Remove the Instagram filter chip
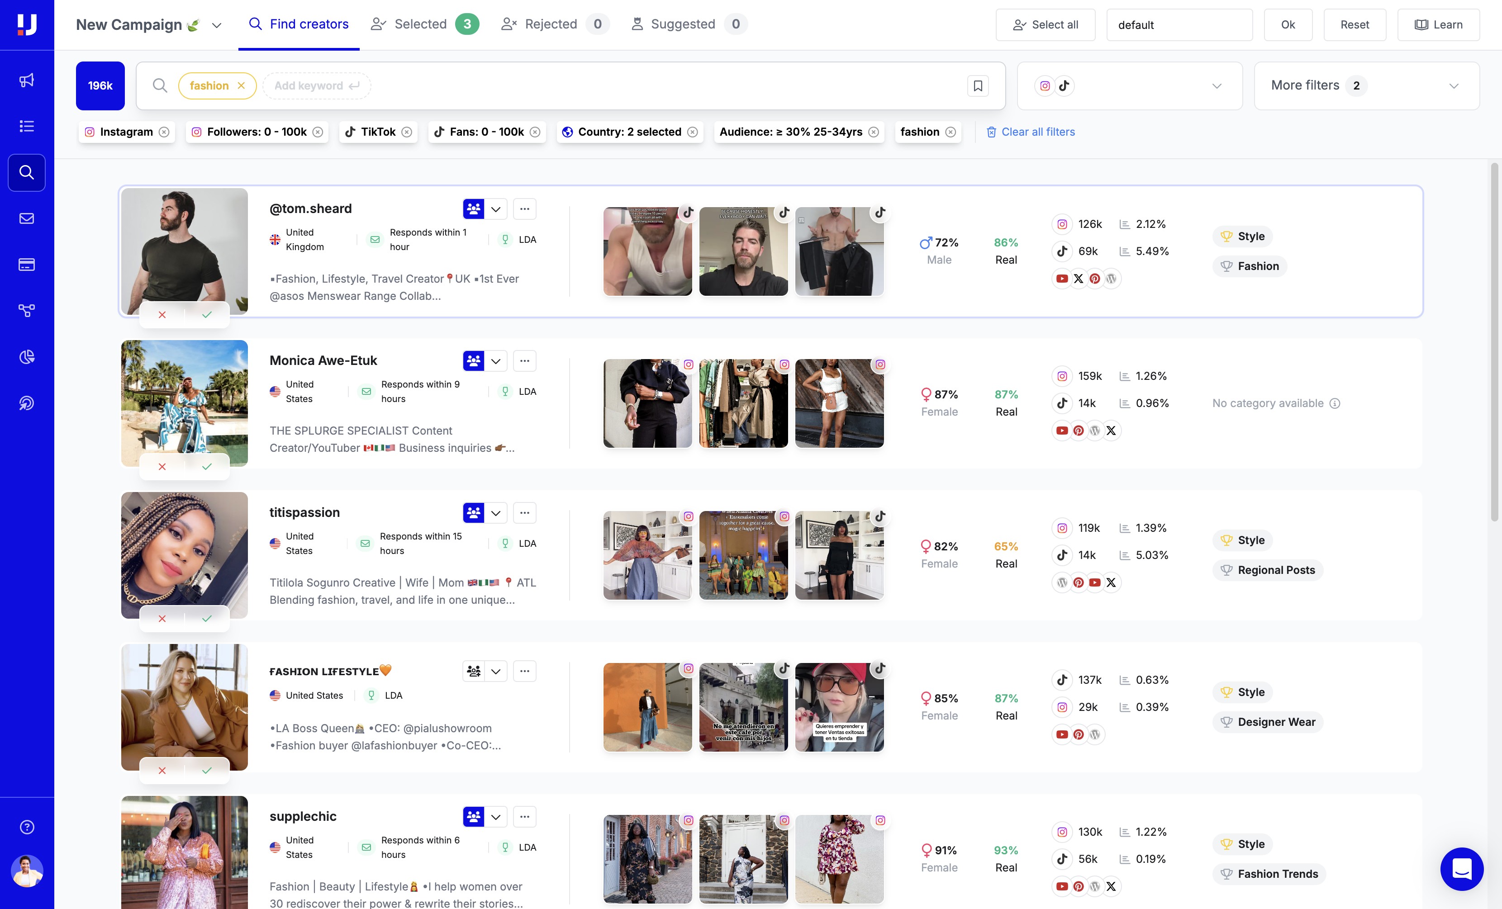The width and height of the screenshot is (1502, 909). (x=164, y=132)
